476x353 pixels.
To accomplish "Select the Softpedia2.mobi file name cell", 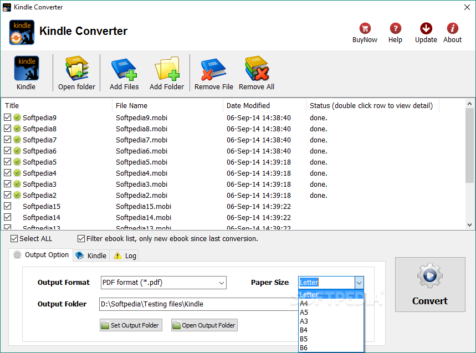I will 141,195.
